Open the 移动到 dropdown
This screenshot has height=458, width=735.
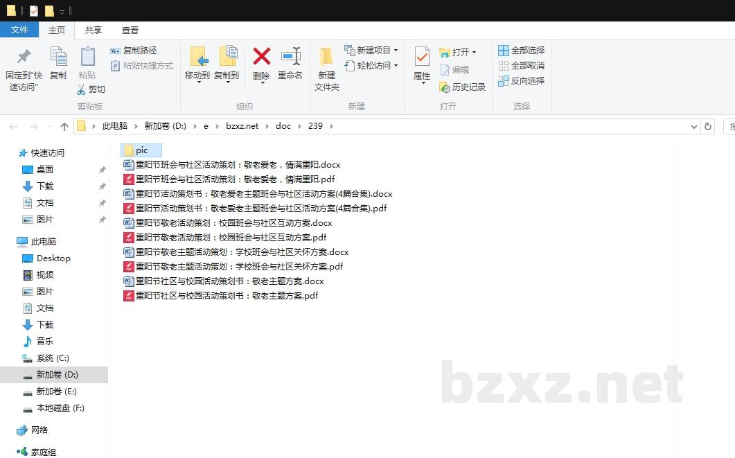[x=197, y=66]
